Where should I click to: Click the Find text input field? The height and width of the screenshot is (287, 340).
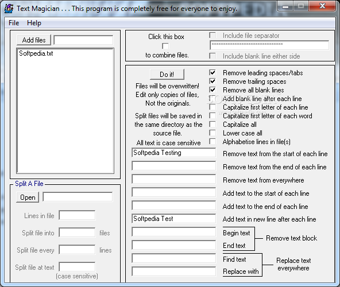(173, 258)
